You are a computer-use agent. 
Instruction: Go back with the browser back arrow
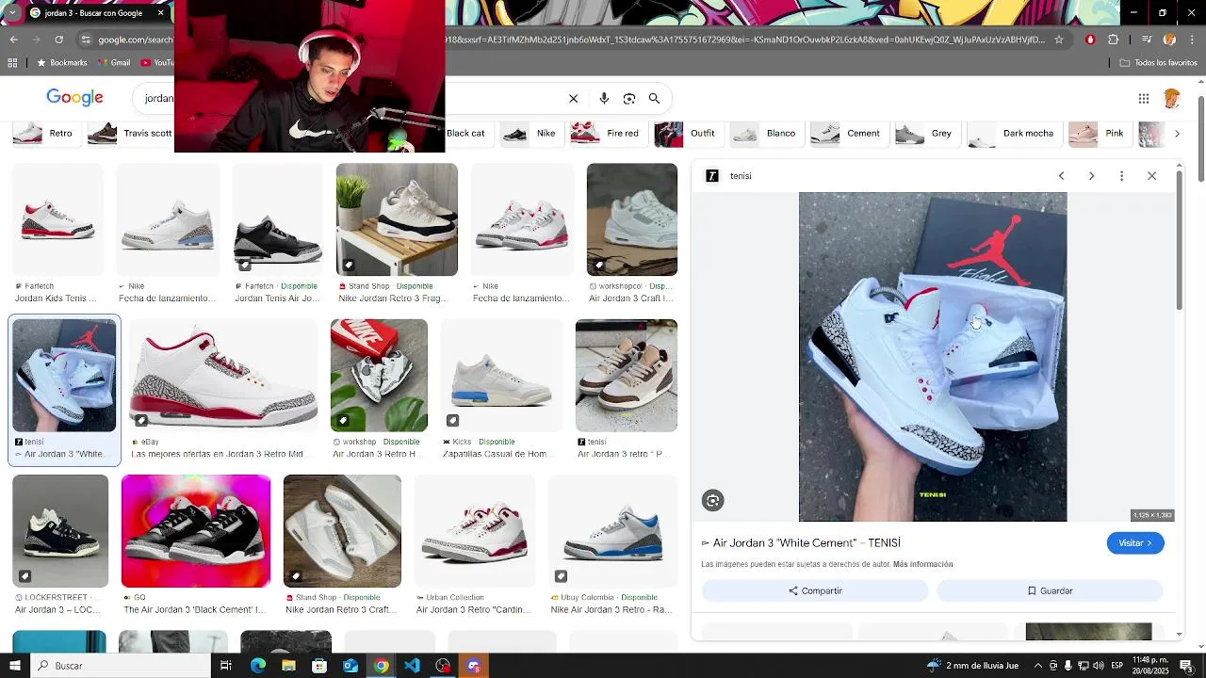click(x=14, y=40)
